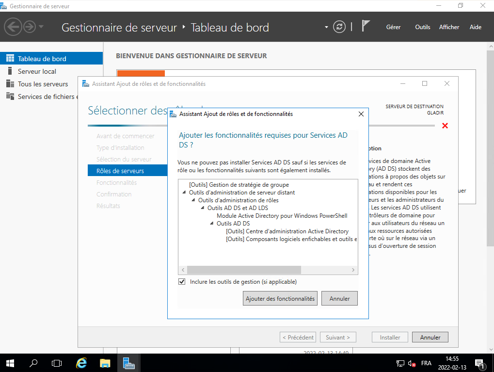This screenshot has width=494, height=372.
Task: Open Task View on the taskbar
Action: [57, 363]
